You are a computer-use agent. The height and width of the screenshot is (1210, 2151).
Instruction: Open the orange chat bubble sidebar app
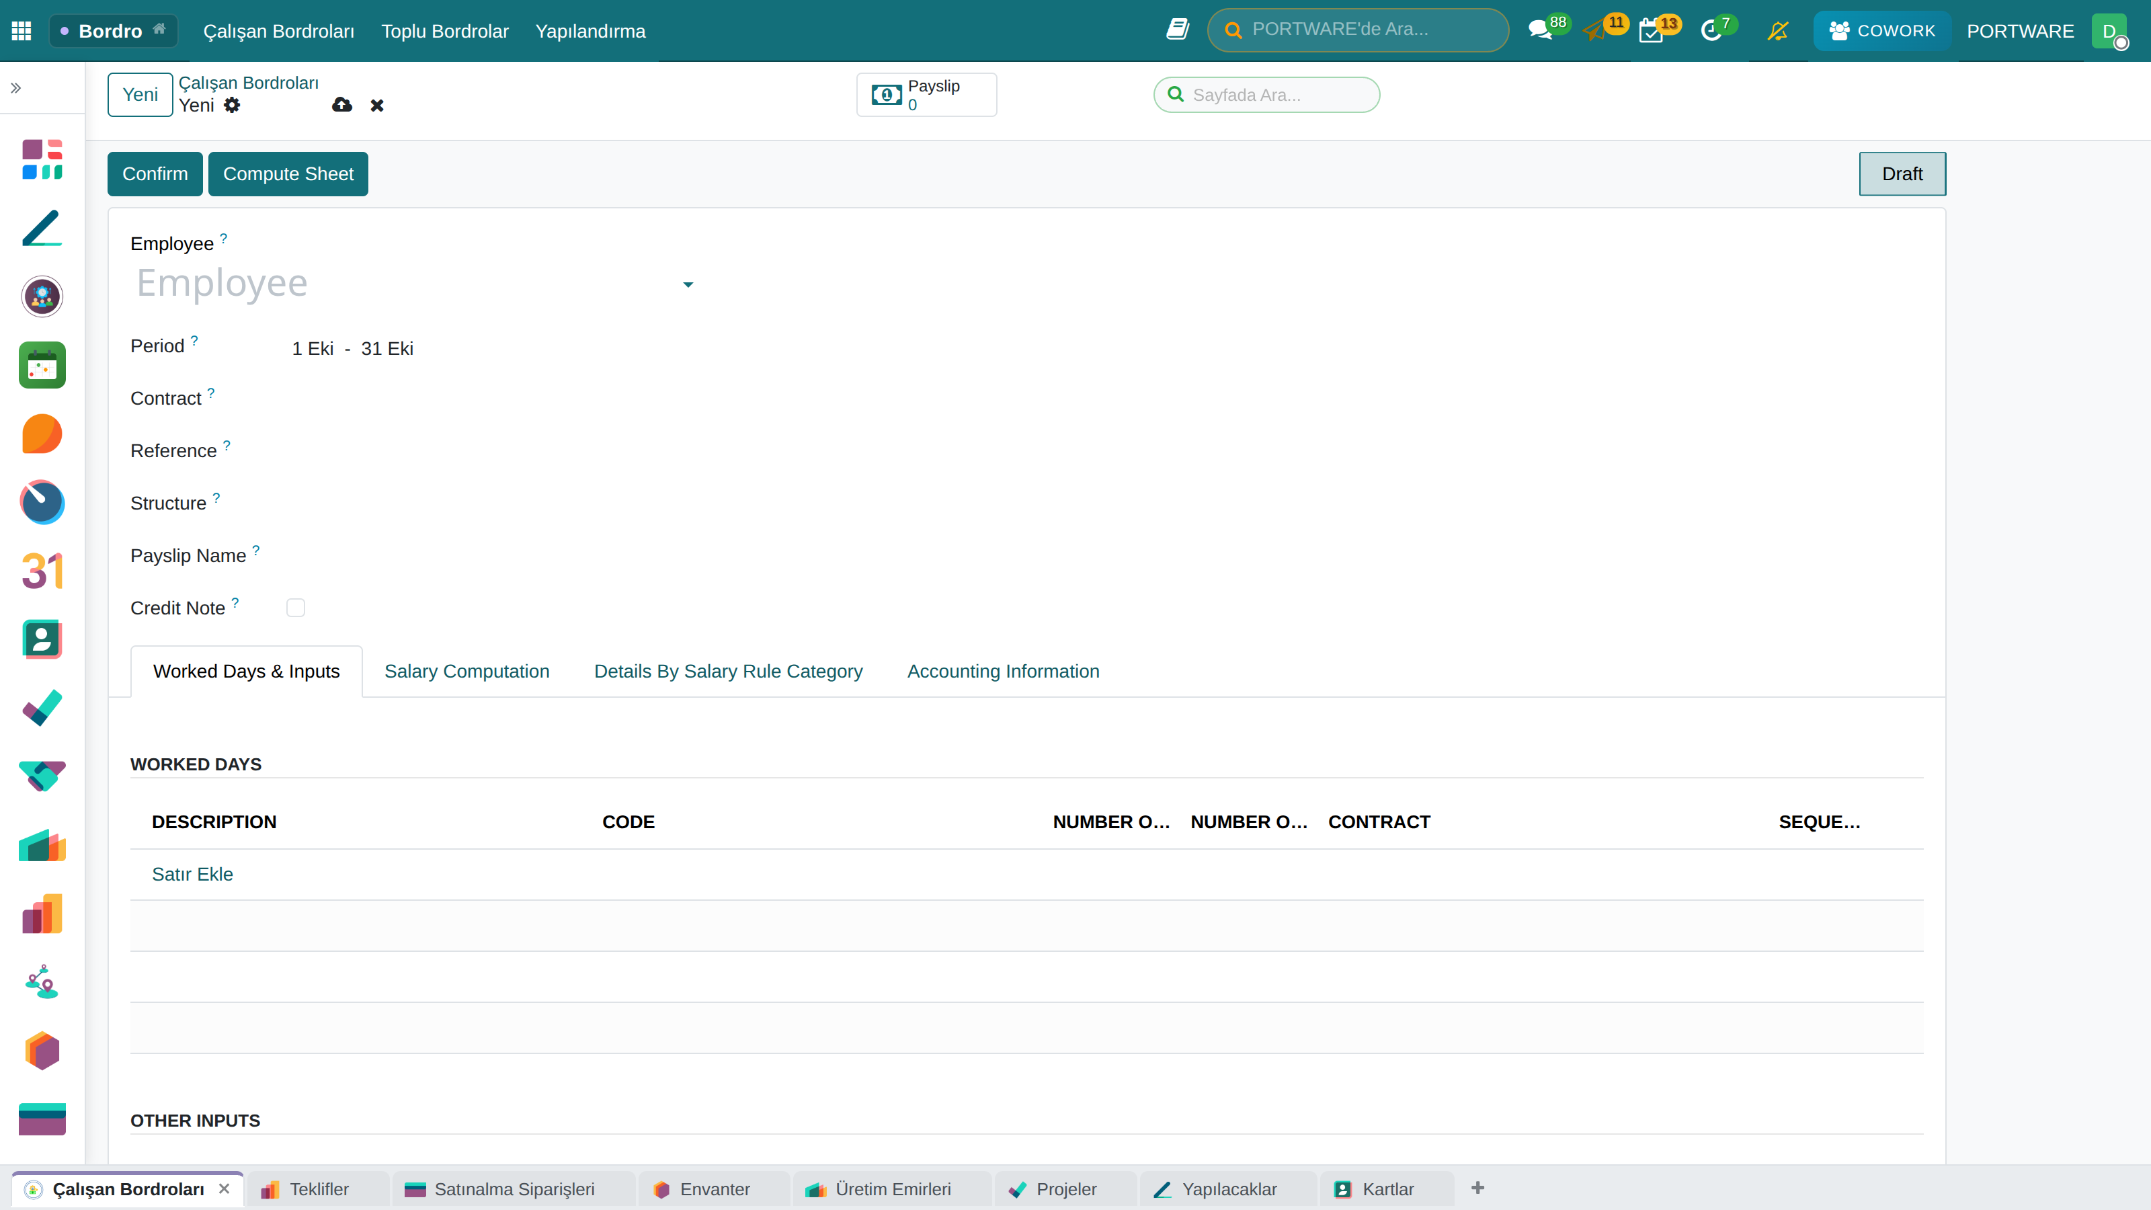point(42,434)
